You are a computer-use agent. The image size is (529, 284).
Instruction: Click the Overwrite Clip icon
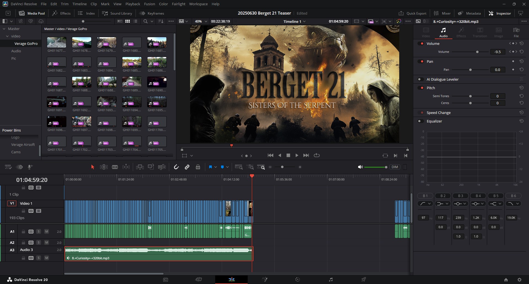pyautogui.click(x=151, y=167)
